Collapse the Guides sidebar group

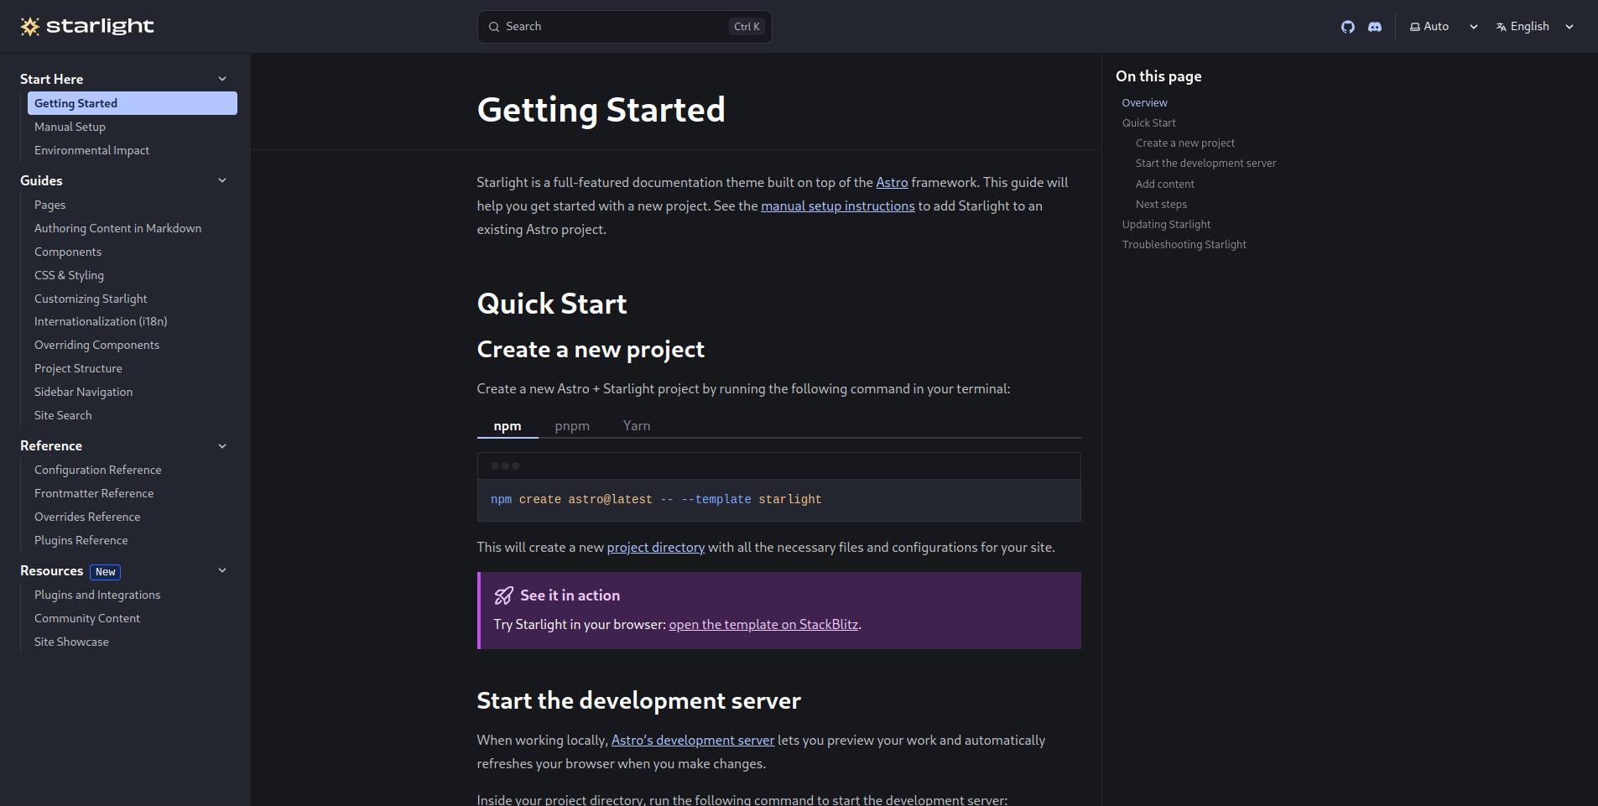click(222, 180)
